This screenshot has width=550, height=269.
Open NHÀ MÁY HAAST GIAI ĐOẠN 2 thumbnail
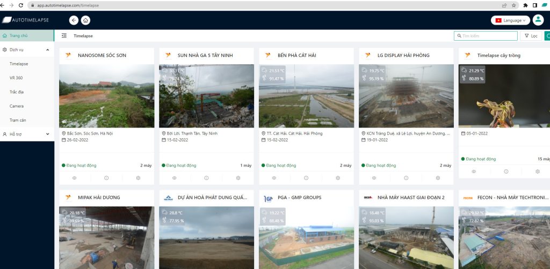406,237
